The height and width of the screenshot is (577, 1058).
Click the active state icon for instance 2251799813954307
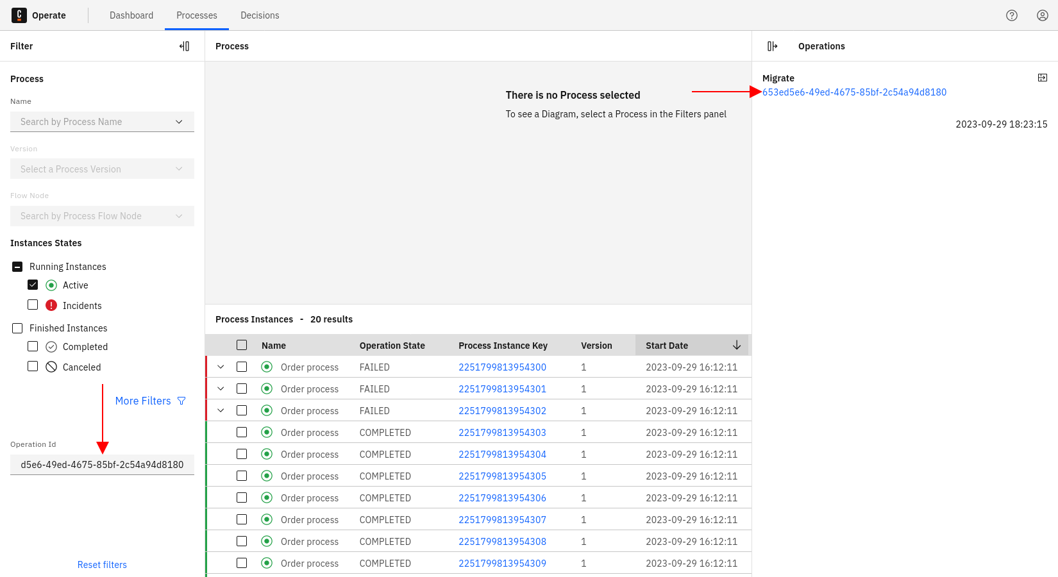[x=267, y=519]
